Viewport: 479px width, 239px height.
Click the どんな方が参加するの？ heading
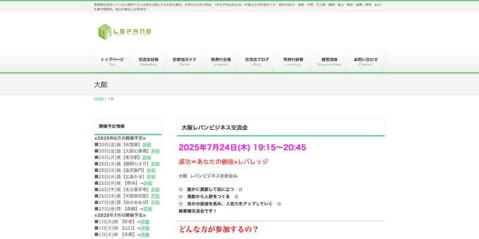point(219,229)
